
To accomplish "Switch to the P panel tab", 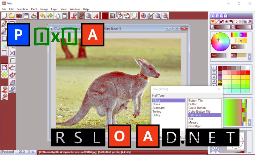I will (217, 16).
